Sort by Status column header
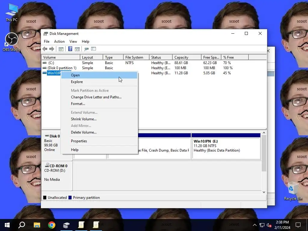 click(161, 57)
